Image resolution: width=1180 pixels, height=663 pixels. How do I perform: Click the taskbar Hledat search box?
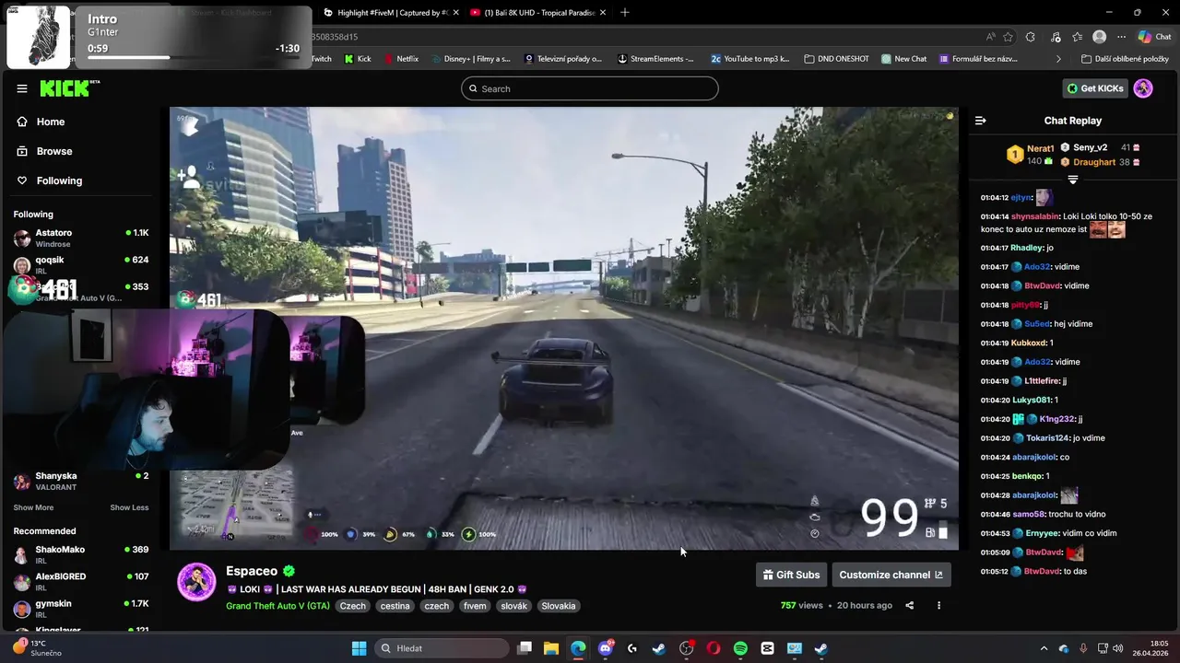[442, 648]
